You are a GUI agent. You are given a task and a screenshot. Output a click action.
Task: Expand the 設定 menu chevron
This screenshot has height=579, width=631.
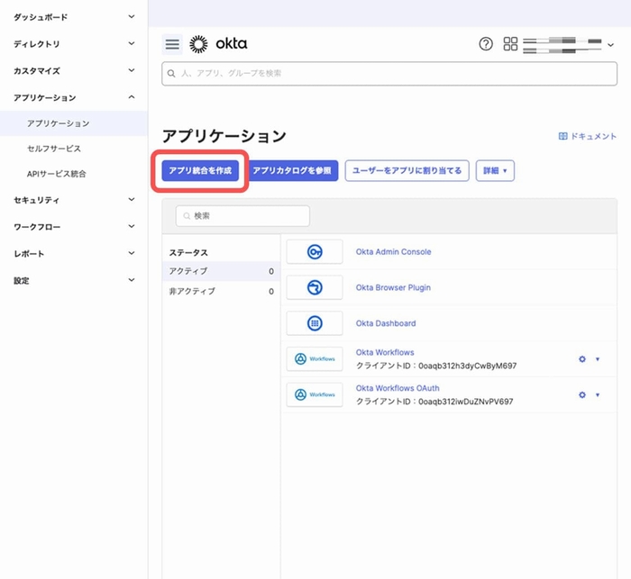pos(132,280)
